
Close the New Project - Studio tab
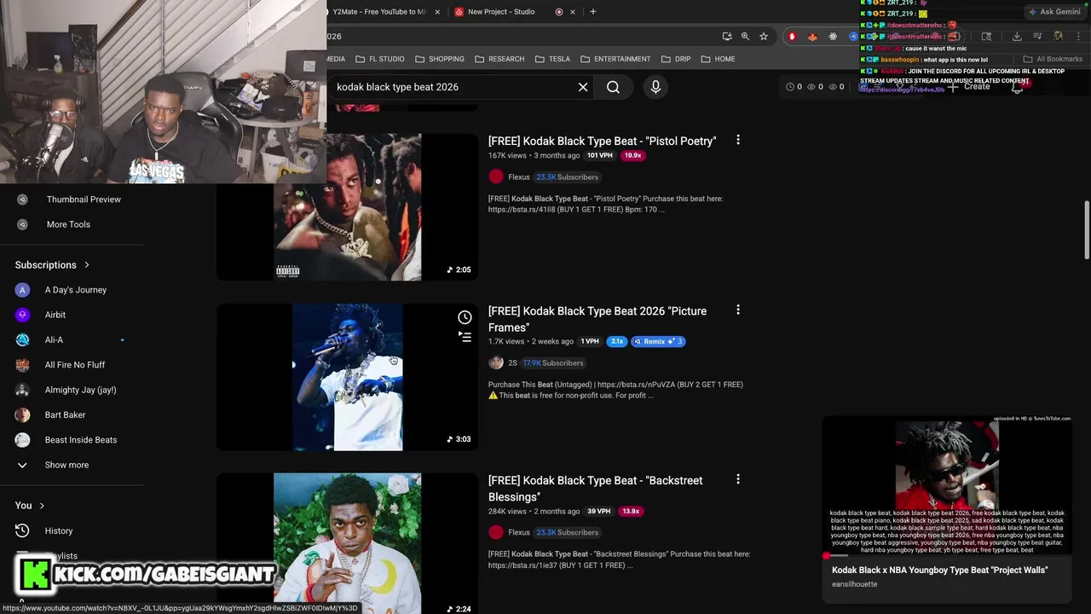(573, 12)
